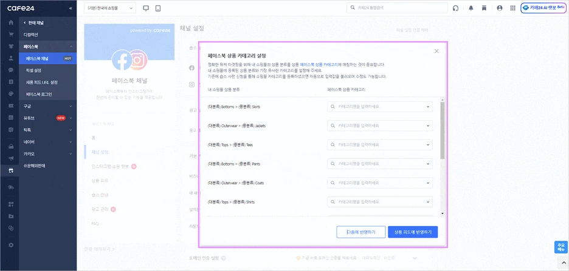Click scroll-to-top arrow button at bottom right
The width and height of the screenshot is (569, 271).
pyautogui.click(x=563, y=263)
